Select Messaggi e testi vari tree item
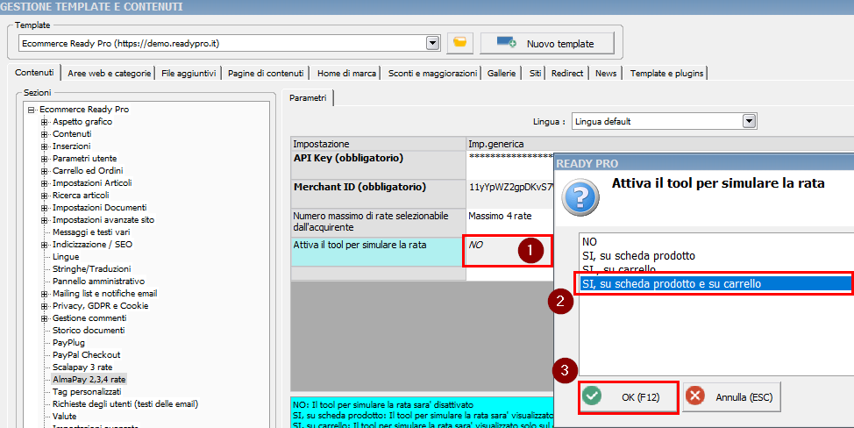Viewport: 854px width, 428px height. click(91, 232)
